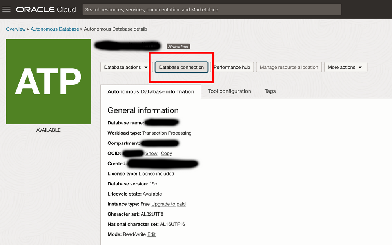Screen dimensions: 392x245
Task: Select the Autonomous Database information tab
Action: pos(151,91)
